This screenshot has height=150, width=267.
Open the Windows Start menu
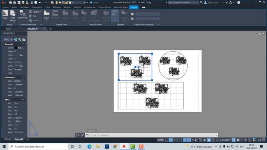click(x=4, y=146)
